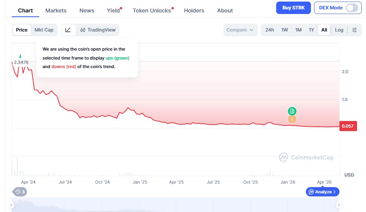Click the orange info event marker

tap(292, 119)
